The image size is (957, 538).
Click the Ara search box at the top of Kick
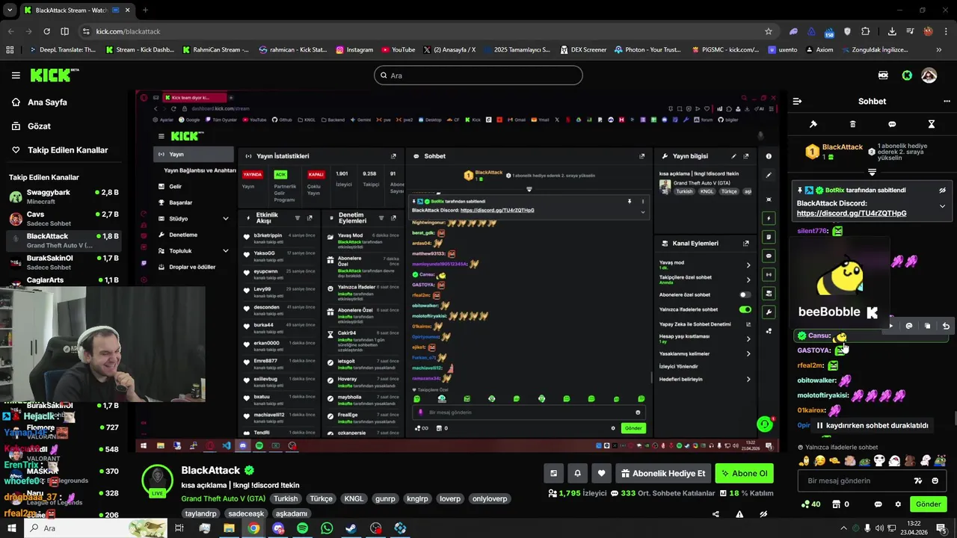tap(478, 75)
